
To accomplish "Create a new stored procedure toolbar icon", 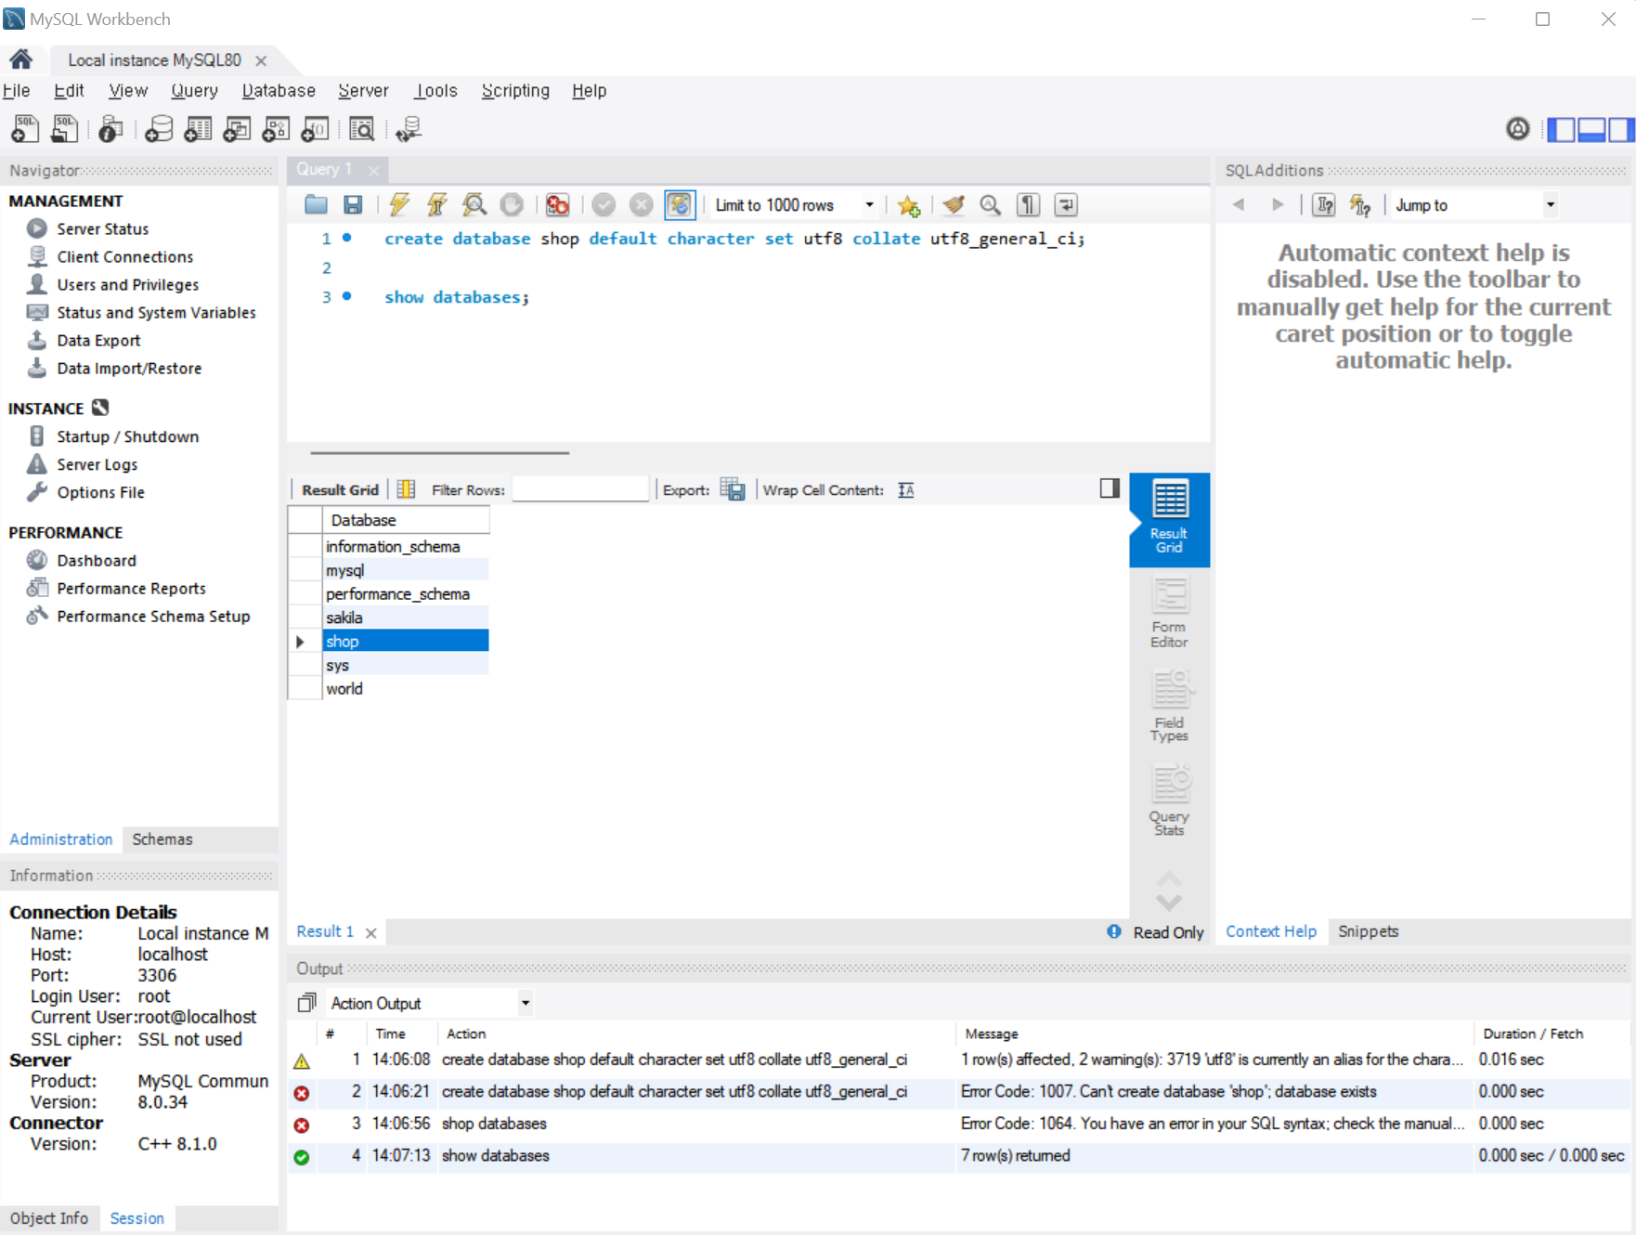I will tap(276, 129).
